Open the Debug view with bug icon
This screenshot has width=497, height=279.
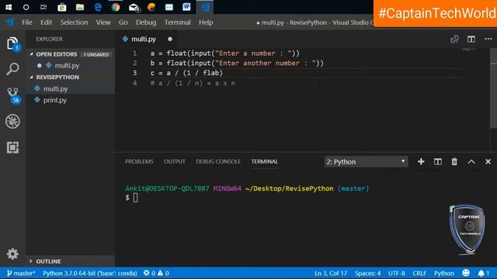[12, 121]
